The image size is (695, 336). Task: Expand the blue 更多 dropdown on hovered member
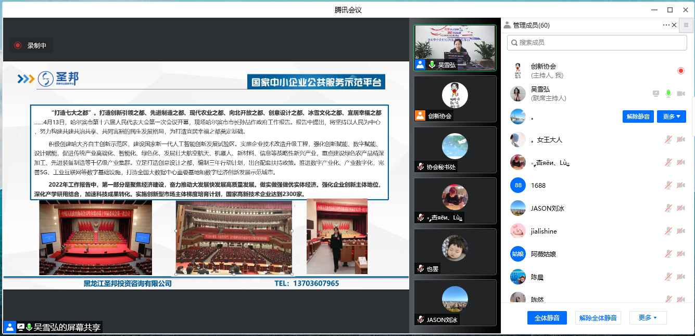[671, 117]
